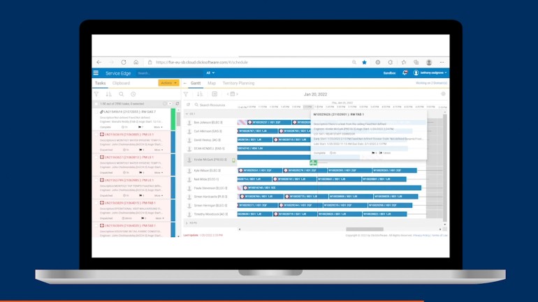Click the blue favorites star in address bar

(365, 62)
